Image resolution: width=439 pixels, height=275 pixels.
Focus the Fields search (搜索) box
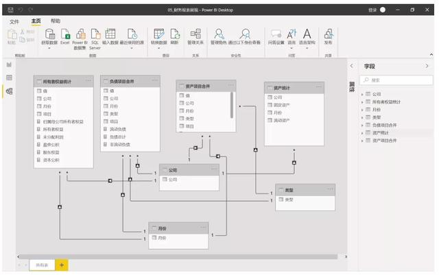tap(396, 80)
